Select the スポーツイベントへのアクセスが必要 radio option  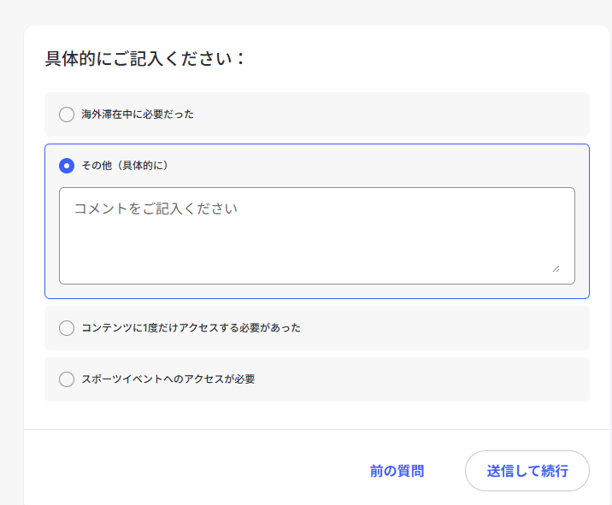[67, 379]
